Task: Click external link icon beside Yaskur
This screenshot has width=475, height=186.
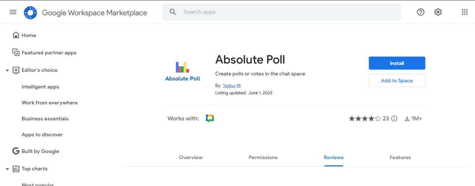Action: (x=239, y=86)
